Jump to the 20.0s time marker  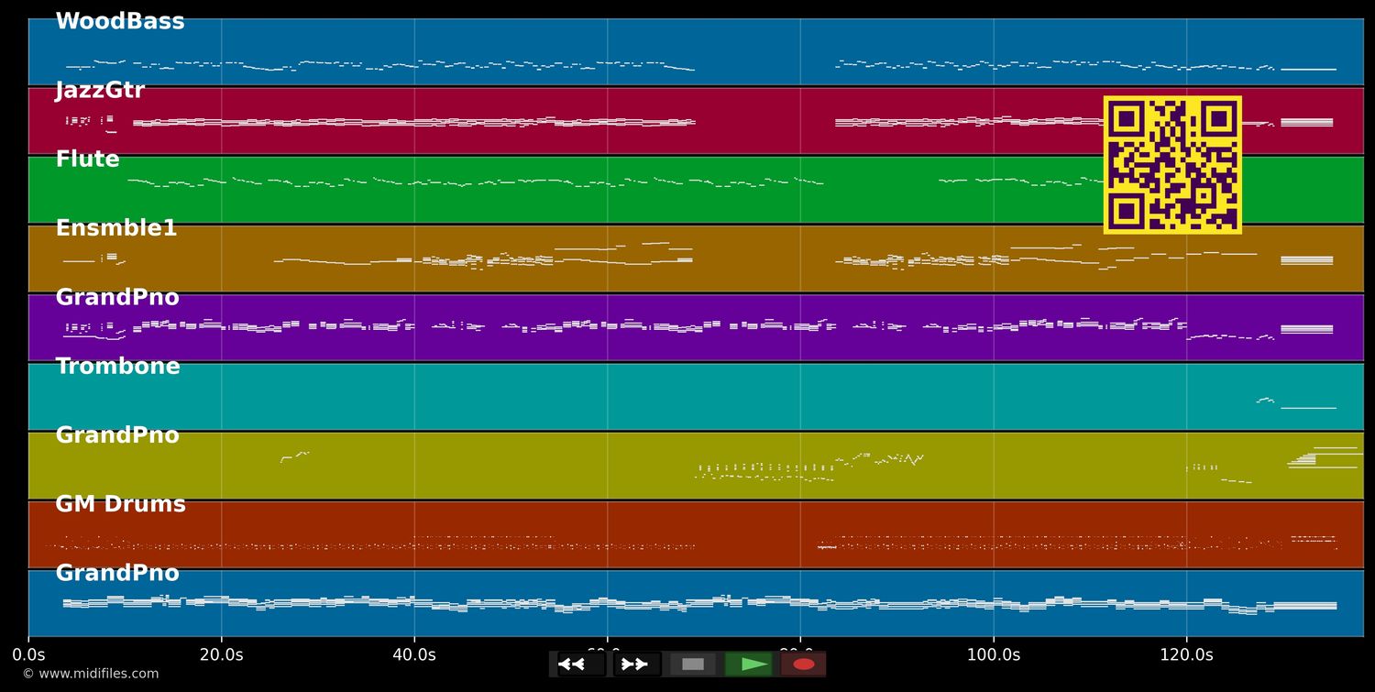point(221,654)
